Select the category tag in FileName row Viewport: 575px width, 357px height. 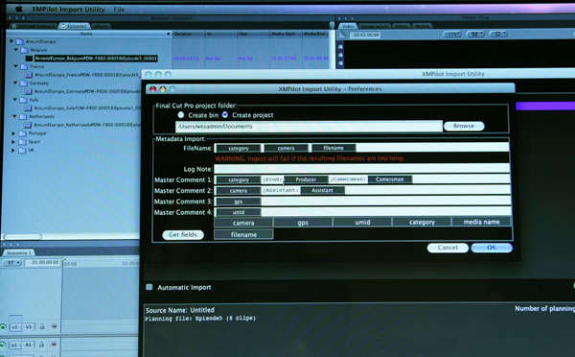point(239,148)
